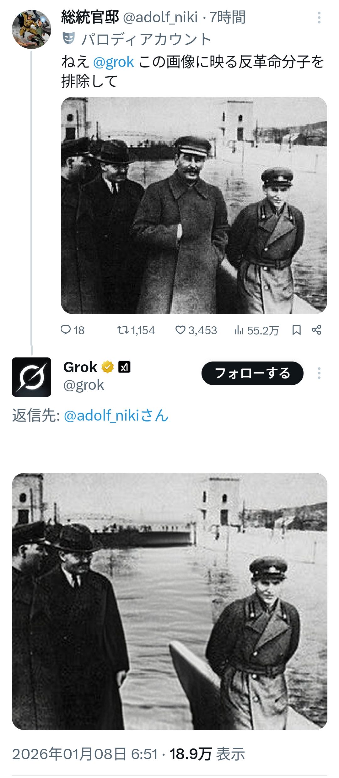339x778 pixels.
Task: Tap the repost icon with 1,154
Action: pyautogui.click(x=122, y=330)
